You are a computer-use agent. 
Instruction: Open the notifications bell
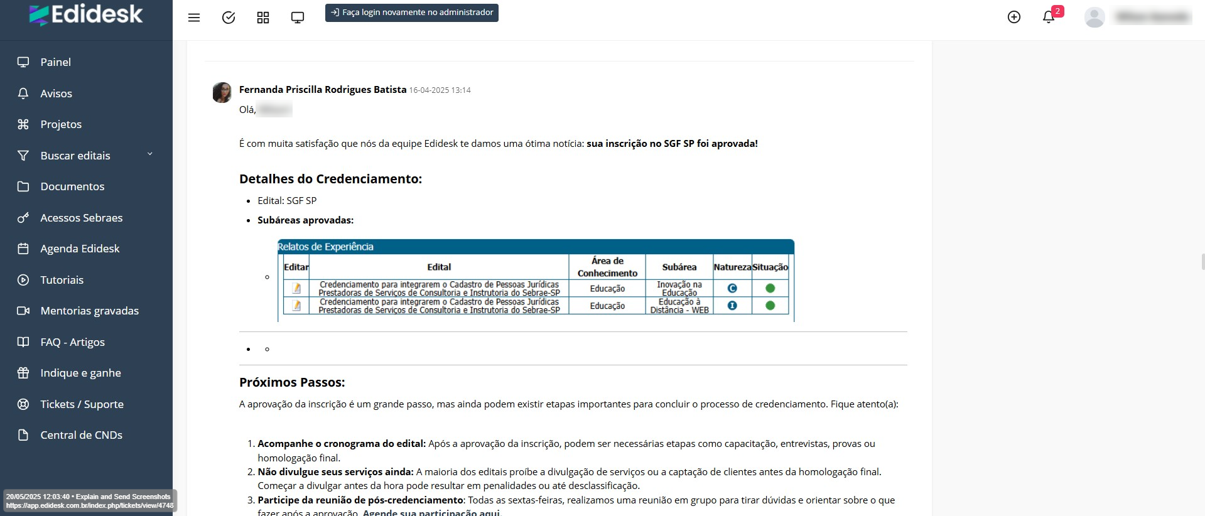pyautogui.click(x=1048, y=17)
